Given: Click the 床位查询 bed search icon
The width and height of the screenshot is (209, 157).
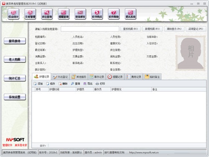Looking at the screenshot, I should 47,14.
